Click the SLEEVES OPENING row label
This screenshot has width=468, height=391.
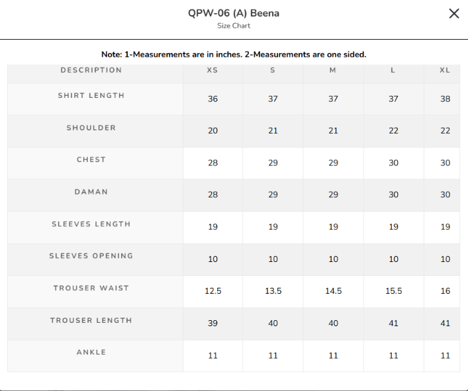(x=91, y=256)
